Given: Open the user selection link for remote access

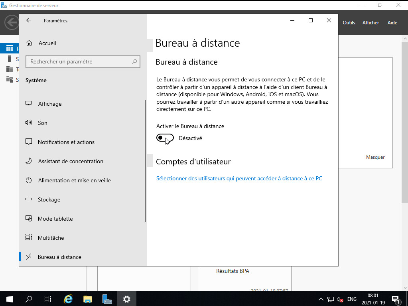Looking at the screenshot, I should pos(239,178).
